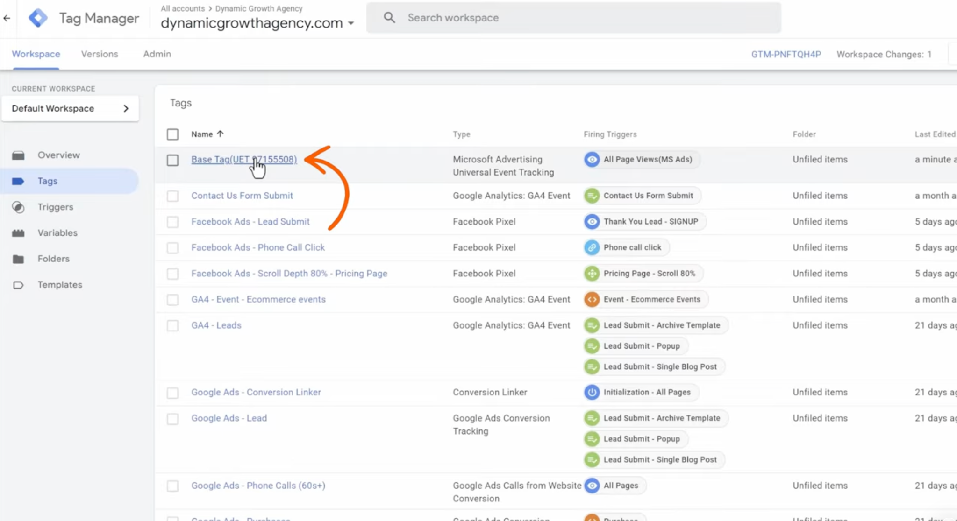Click the Event - Ecommerce Events trigger icon
The image size is (957, 521).
592,299
